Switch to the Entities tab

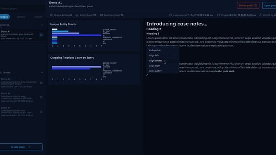coord(21,17)
